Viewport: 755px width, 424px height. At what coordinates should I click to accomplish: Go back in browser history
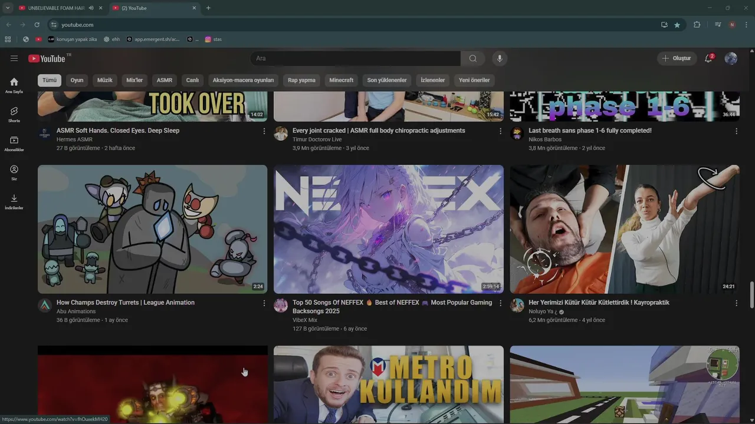(8, 25)
